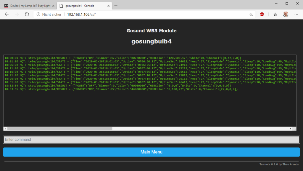Open the ABP ad blocker extension
This screenshot has width=303, height=171.
(262, 14)
